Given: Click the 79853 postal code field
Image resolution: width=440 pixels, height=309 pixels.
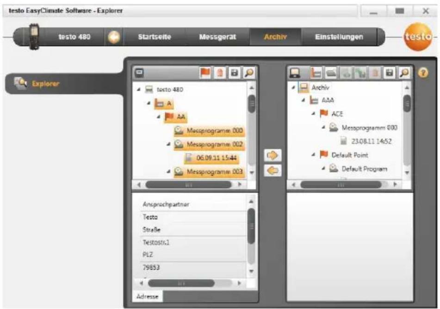Looking at the screenshot, I should pos(193,267).
